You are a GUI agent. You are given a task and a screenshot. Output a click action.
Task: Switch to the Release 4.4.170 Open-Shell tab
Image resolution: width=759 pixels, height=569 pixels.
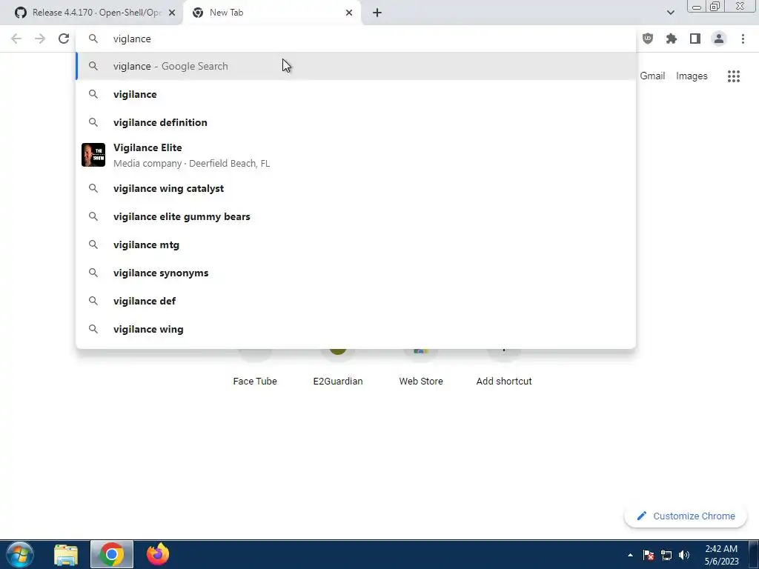click(x=92, y=13)
